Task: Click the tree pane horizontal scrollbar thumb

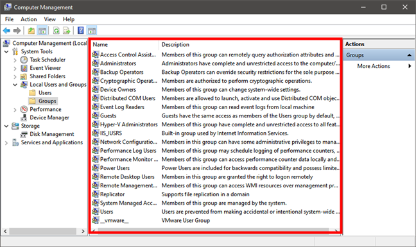Action: pyautogui.click(x=43, y=231)
